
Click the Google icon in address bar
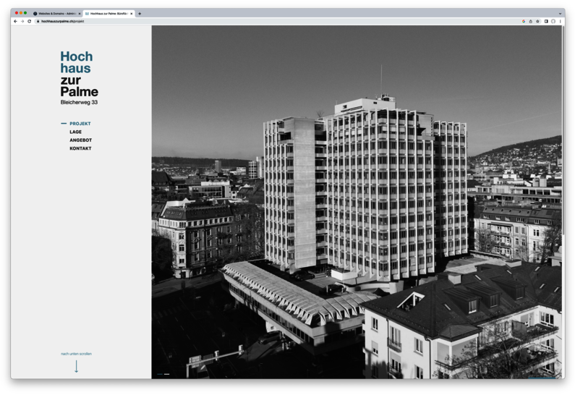click(x=524, y=22)
